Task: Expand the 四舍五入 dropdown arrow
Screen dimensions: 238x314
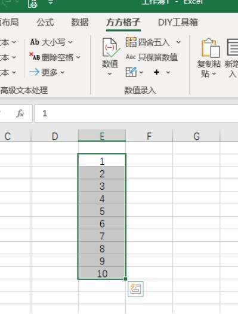Action: coord(178,42)
